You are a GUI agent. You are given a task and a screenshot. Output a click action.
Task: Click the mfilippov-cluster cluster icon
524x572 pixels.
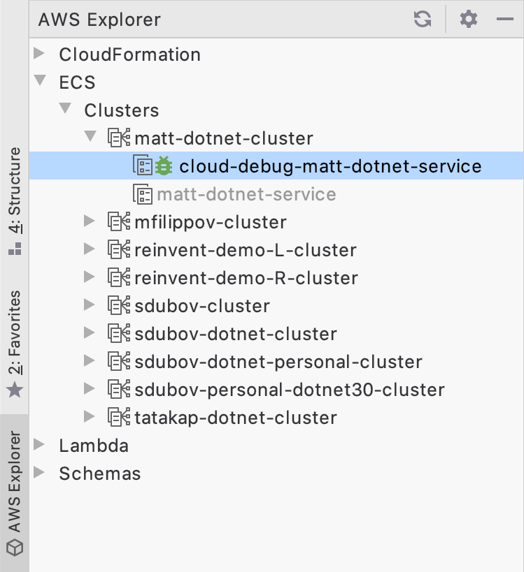coord(119,222)
